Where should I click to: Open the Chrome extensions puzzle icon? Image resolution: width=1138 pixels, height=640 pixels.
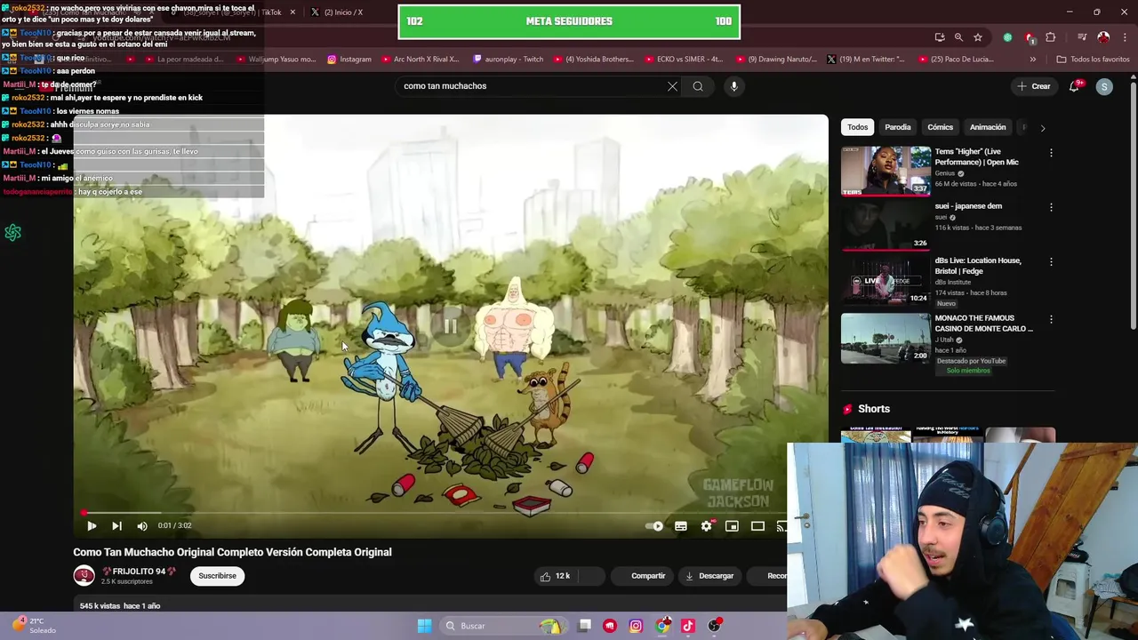tap(1051, 37)
